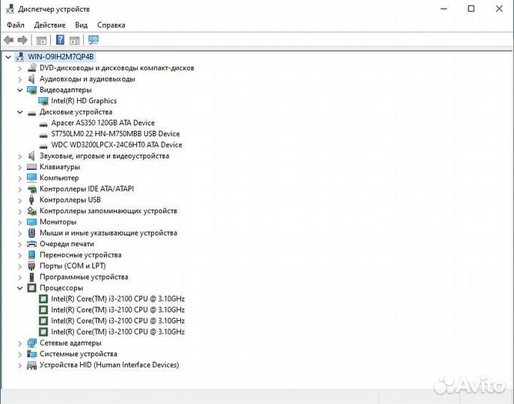The image size is (514, 404).
Task: Collapse the Дисковые устройства node
Action: point(20,112)
